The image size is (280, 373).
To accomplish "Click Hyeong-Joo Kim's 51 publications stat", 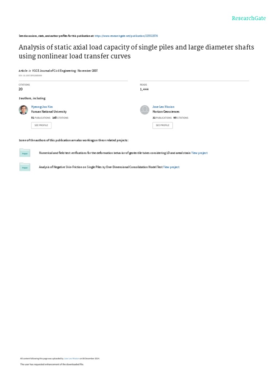I will (40, 118).
